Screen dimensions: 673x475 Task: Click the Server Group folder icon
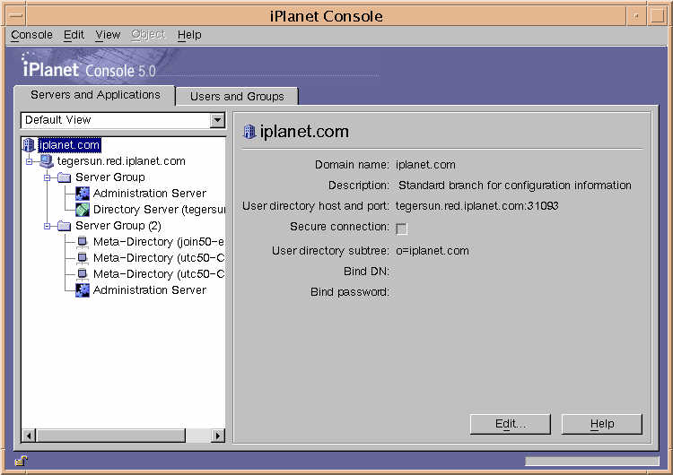click(x=65, y=177)
